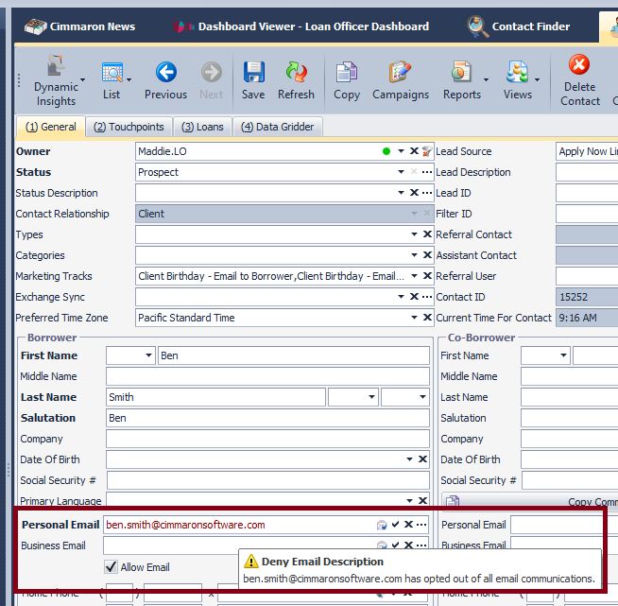Open Preferred Time Zone dropdown
This screenshot has height=606, width=618.
(x=414, y=318)
